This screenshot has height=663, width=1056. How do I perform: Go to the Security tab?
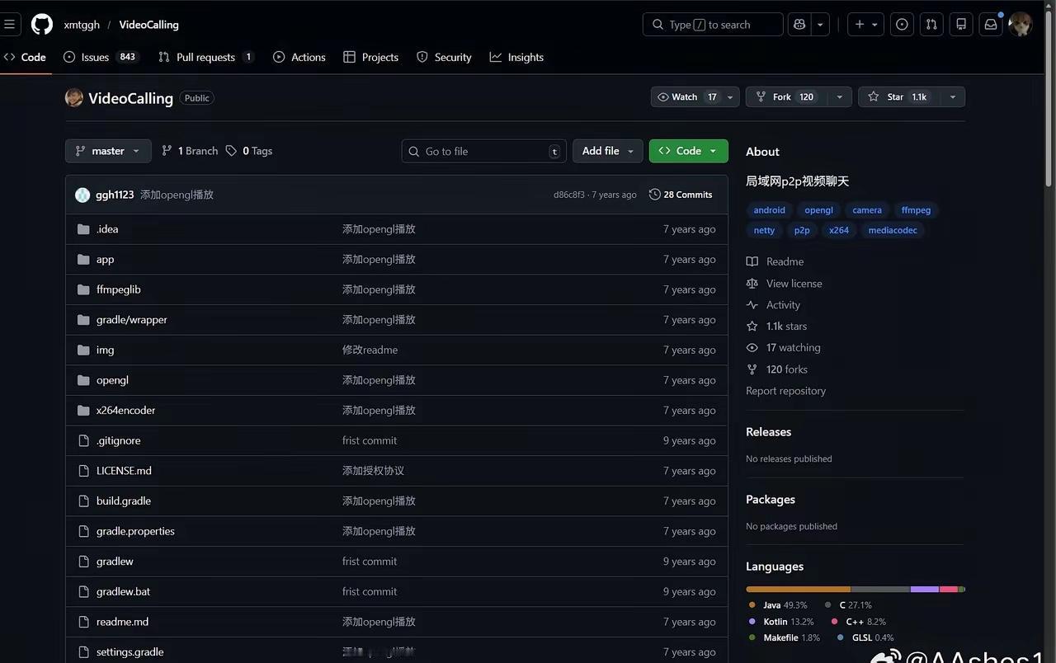(x=444, y=57)
